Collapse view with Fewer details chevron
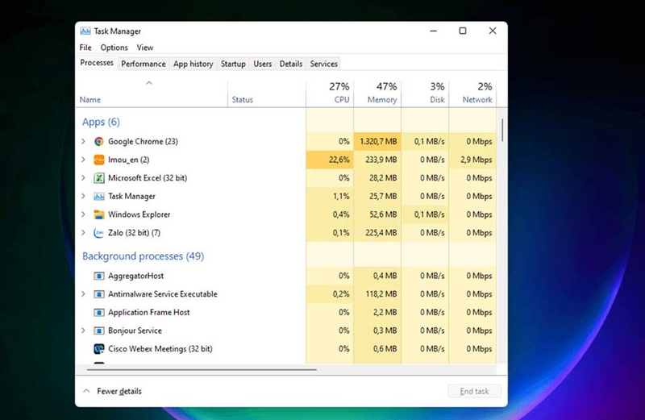This screenshot has height=420, width=645. coord(86,391)
